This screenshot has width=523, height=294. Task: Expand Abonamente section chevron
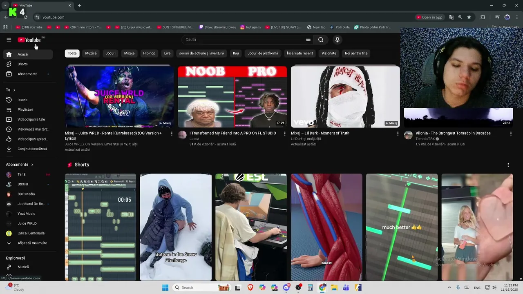tap(32, 165)
